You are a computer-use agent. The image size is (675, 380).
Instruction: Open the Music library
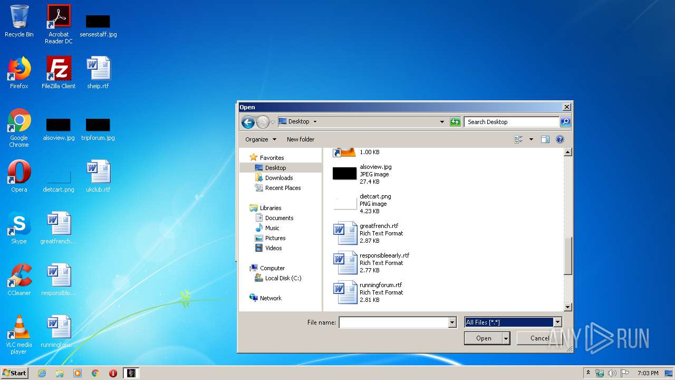coord(267,228)
